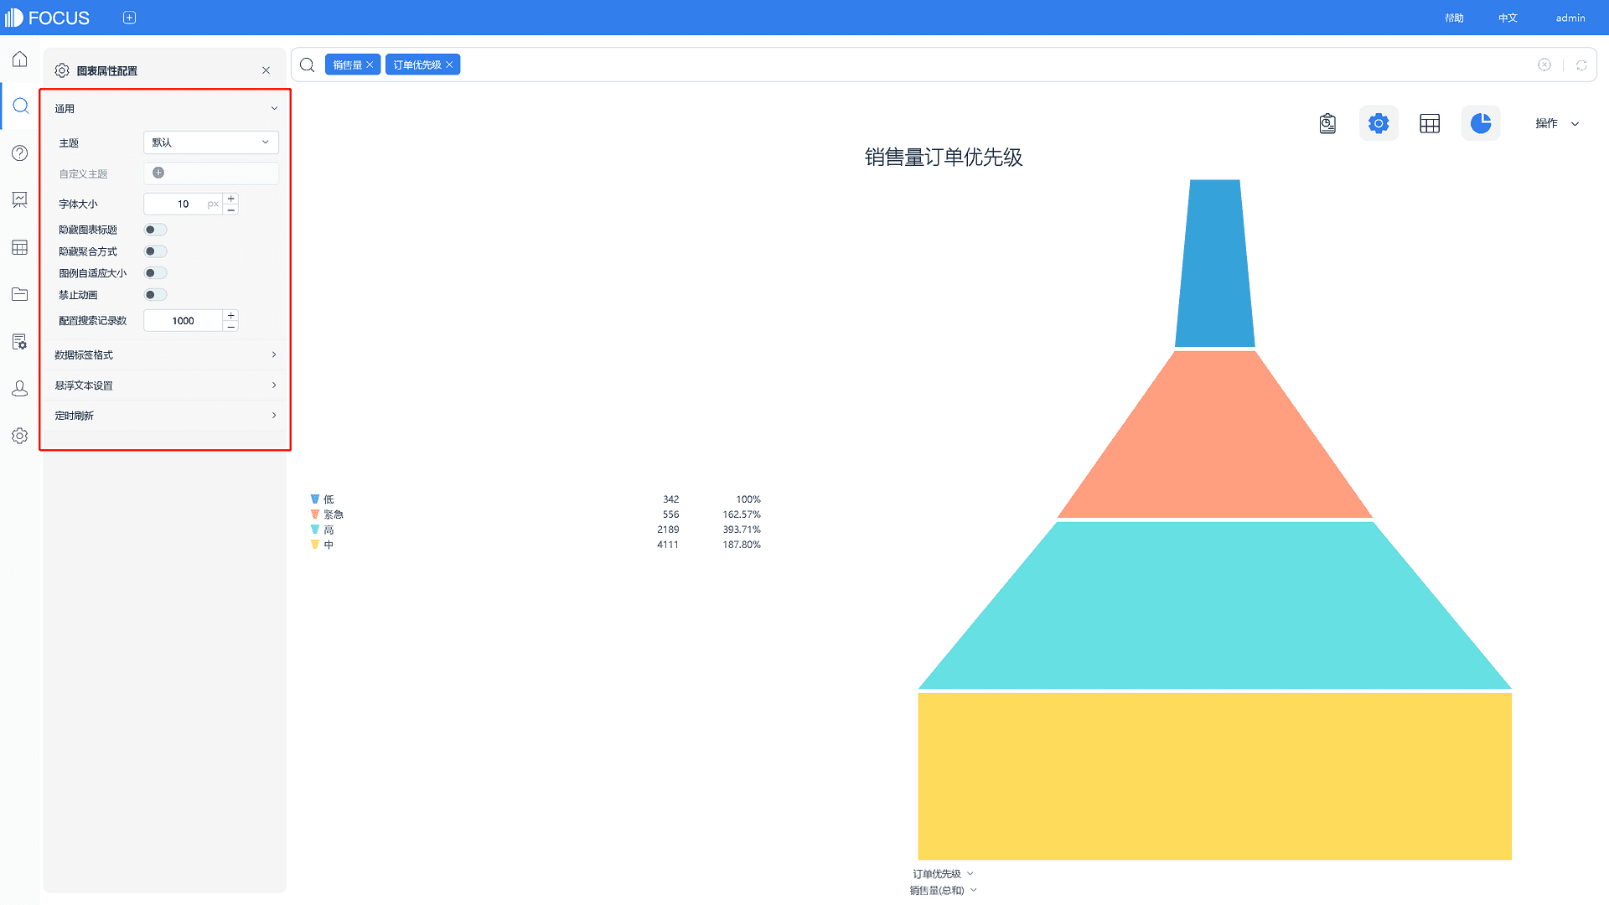The height and width of the screenshot is (905, 1609).
Task: Click the settings gear icon in toolbar
Action: tap(1378, 122)
